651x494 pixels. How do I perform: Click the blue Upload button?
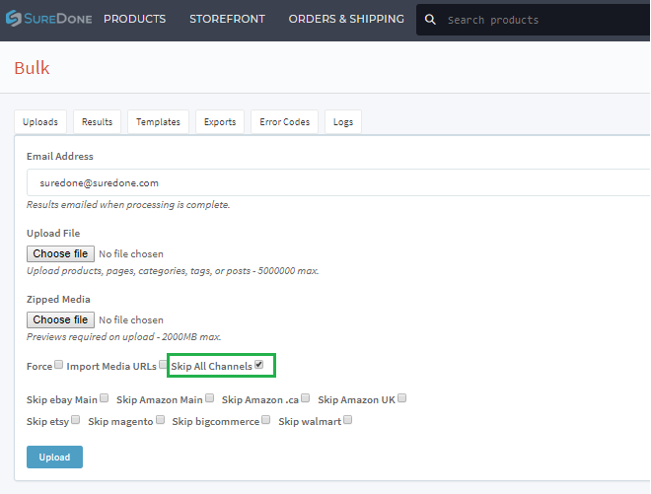click(54, 458)
